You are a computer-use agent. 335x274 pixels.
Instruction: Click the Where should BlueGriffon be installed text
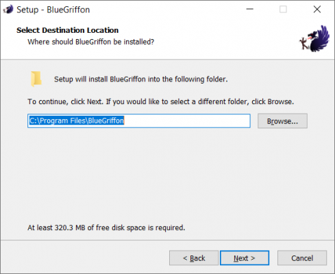[x=91, y=42]
